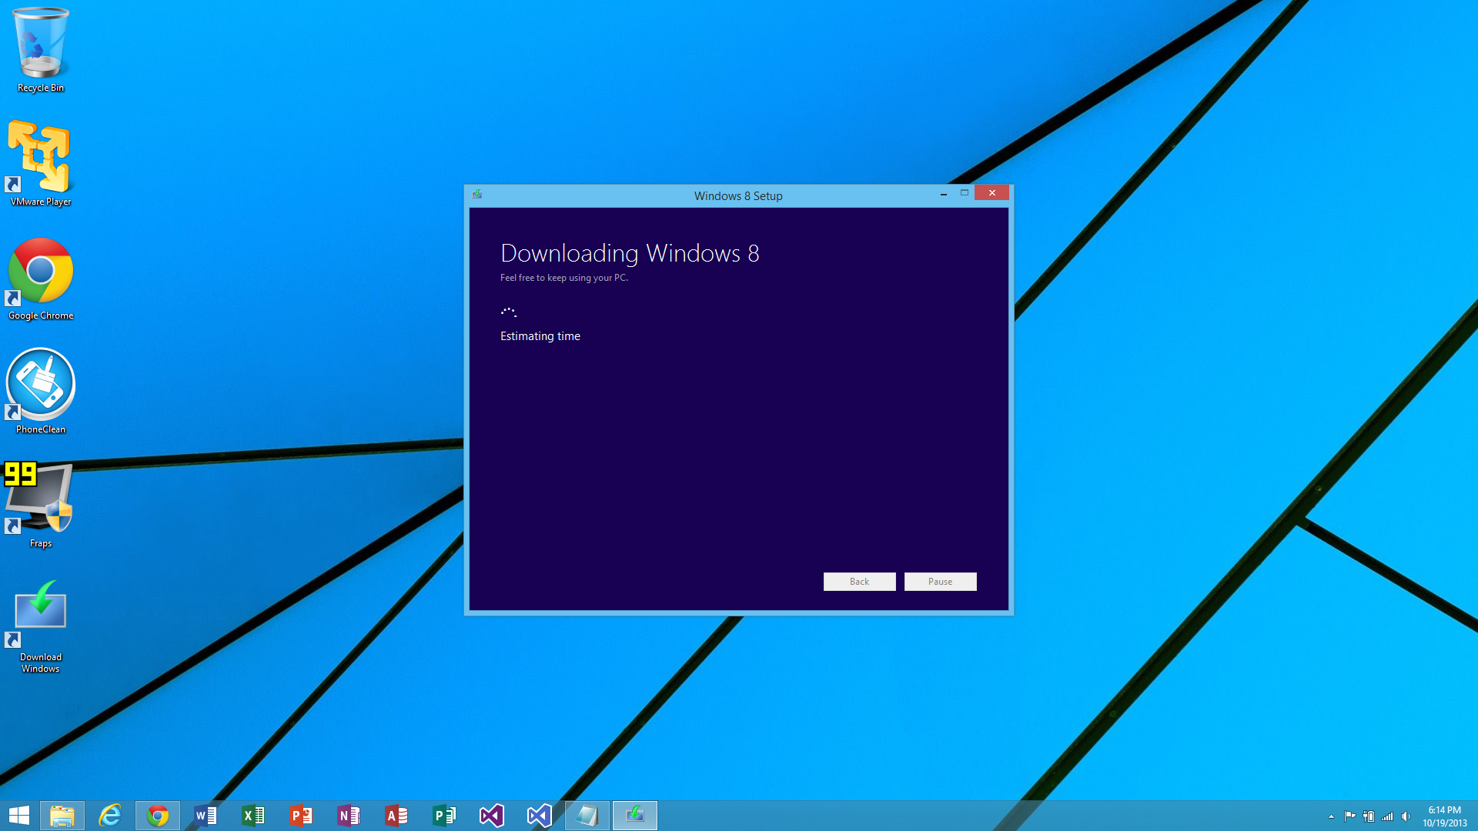Open Download Windows shortcut

[x=41, y=609]
